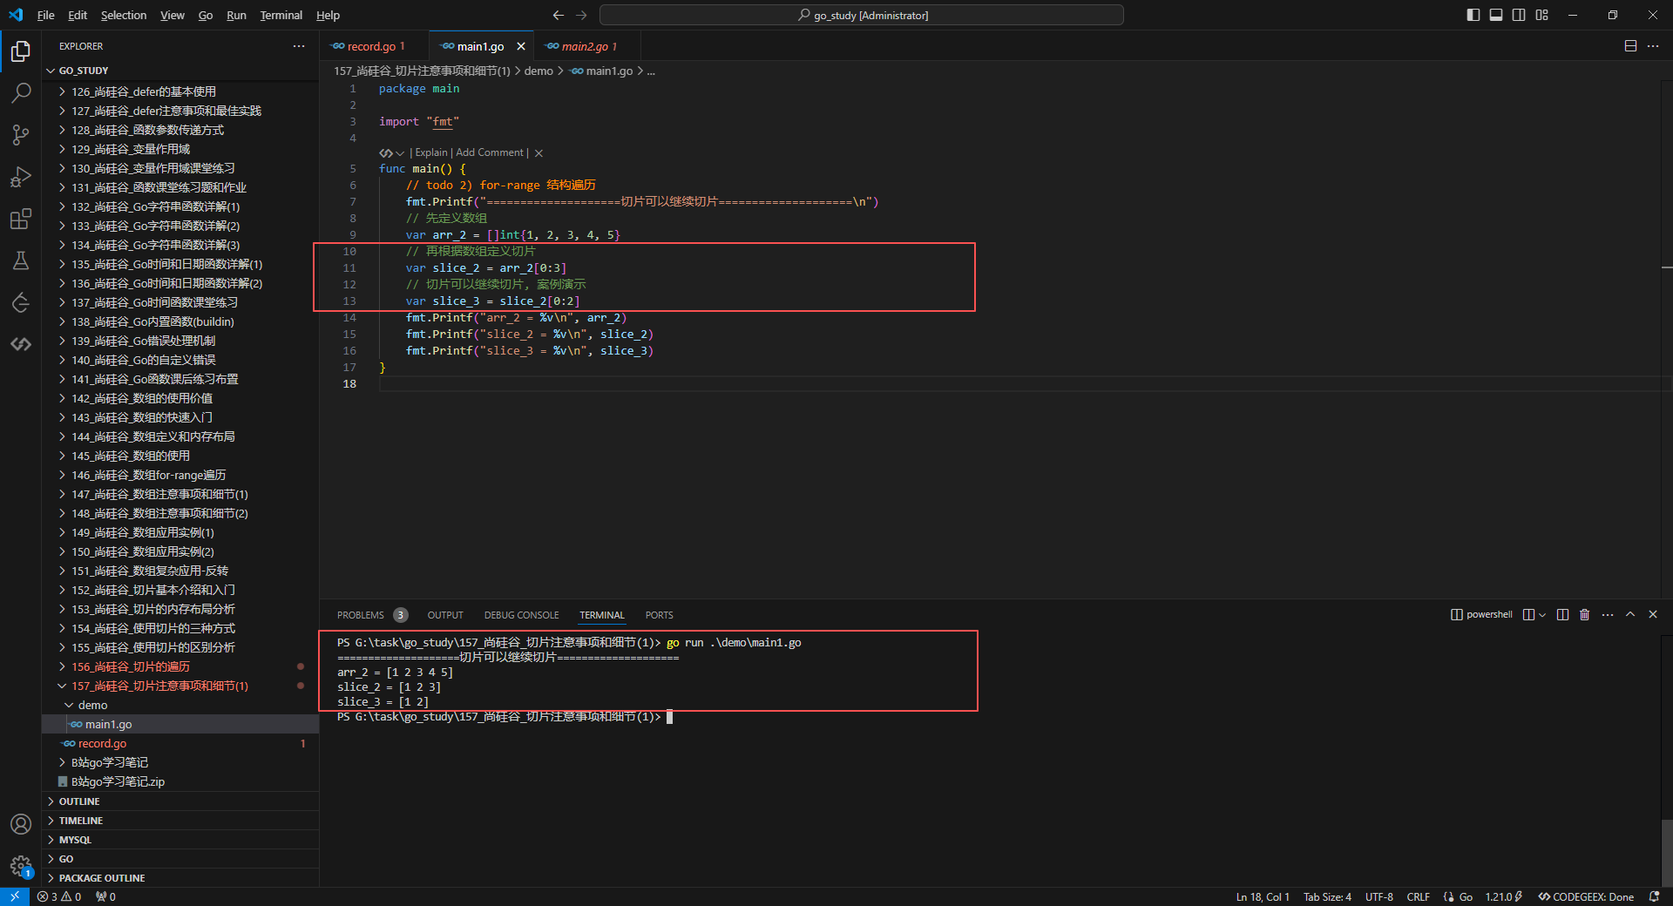
Task: Split the terminal panel
Action: [1562, 615]
